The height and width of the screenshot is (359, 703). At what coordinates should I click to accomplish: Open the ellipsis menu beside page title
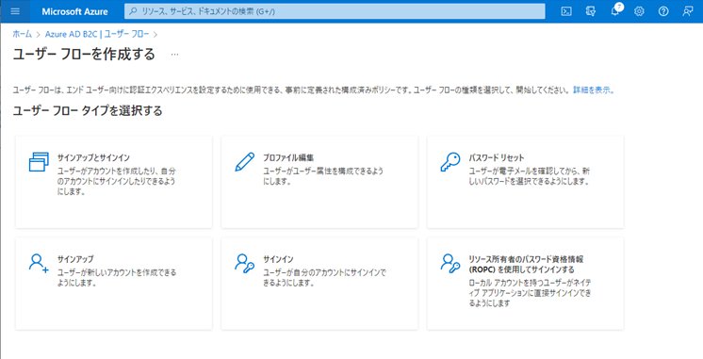point(175,55)
